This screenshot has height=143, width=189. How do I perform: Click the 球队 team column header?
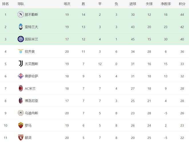coord(21,4)
